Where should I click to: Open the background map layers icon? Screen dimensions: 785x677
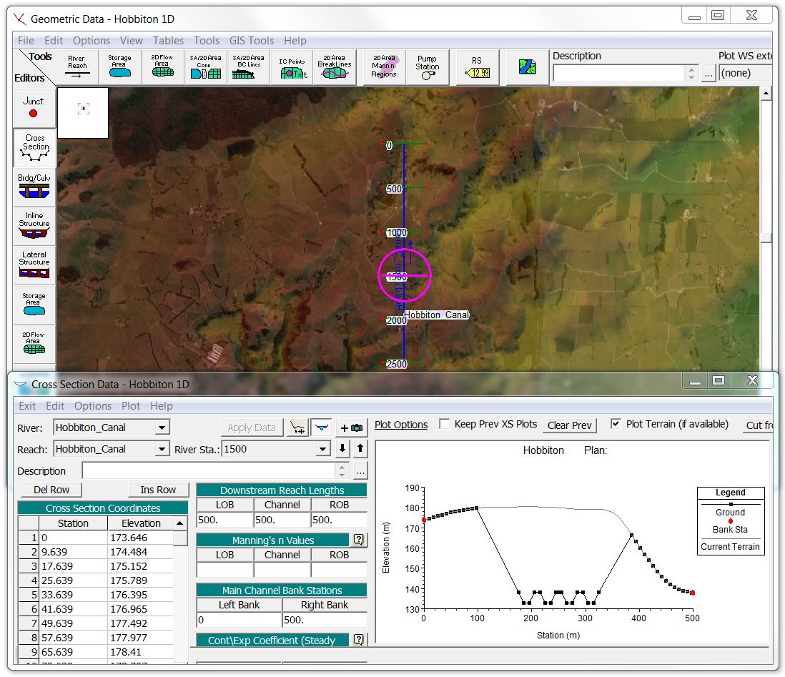pos(527,66)
